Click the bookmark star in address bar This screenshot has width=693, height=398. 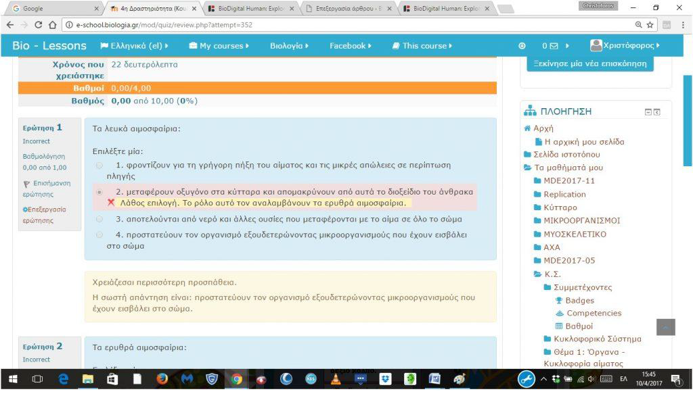(x=650, y=25)
